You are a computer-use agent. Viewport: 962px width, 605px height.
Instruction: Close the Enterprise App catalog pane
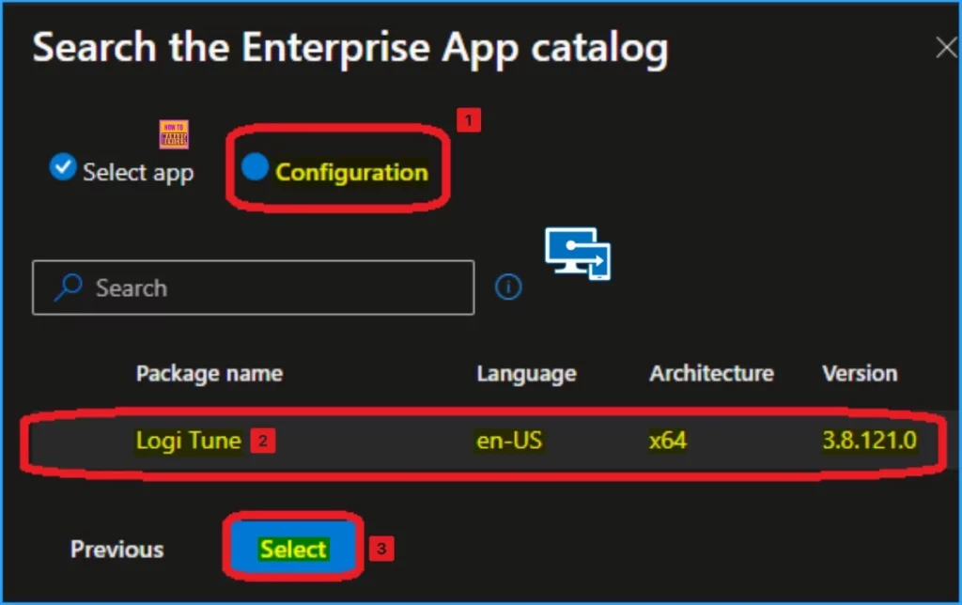[x=947, y=47]
